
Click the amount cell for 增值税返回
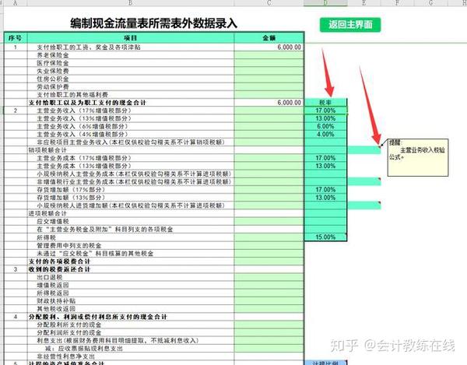pyautogui.click(x=269, y=285)
